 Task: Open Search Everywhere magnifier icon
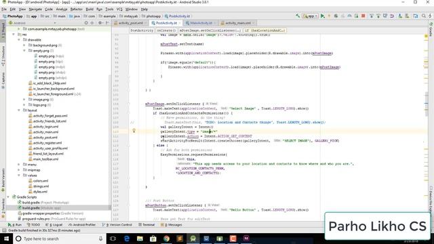(x=423, y=16)
